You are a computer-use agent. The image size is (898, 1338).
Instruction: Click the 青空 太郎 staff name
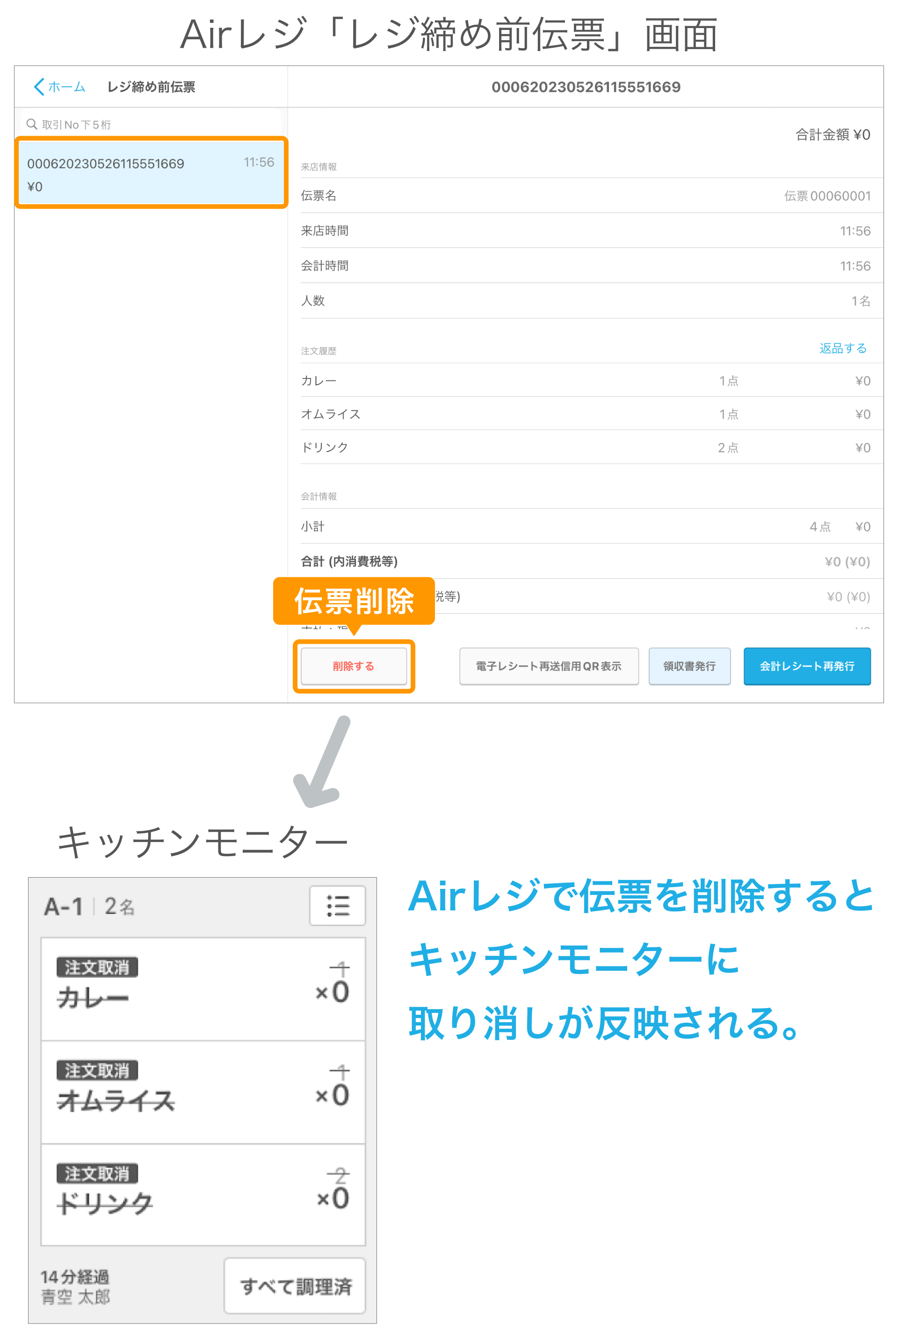tap(75, 1297)
